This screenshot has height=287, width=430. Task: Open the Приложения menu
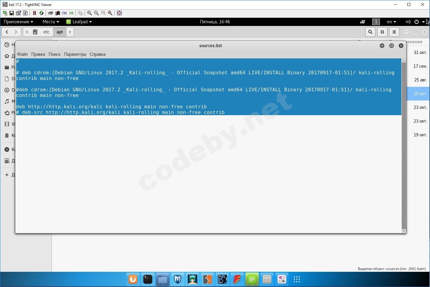18,22
